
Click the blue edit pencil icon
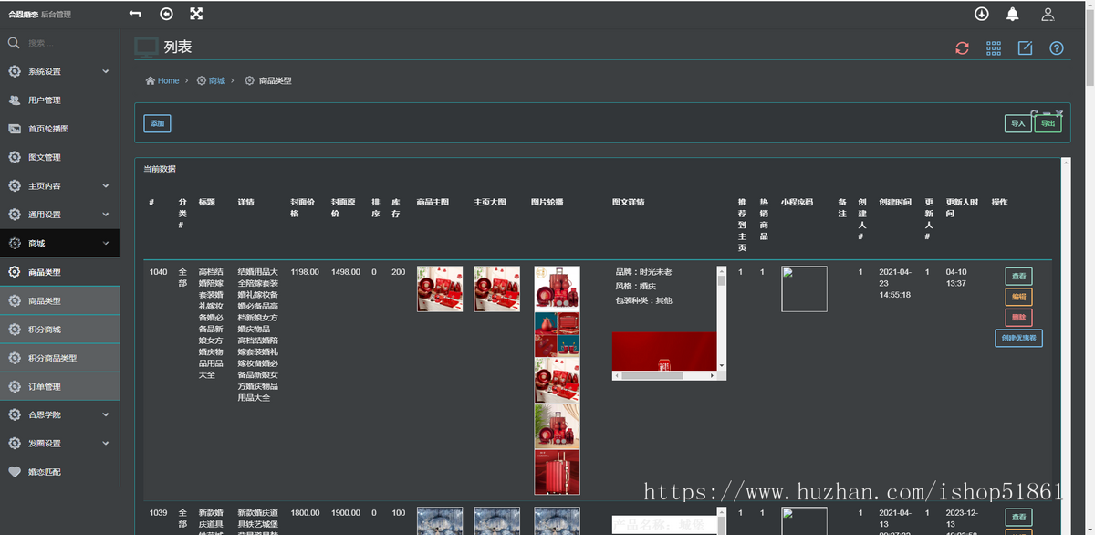point(1025,48)
